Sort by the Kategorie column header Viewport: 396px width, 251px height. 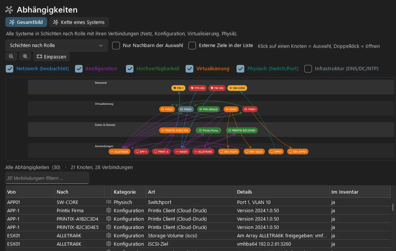tap(129, 192)
